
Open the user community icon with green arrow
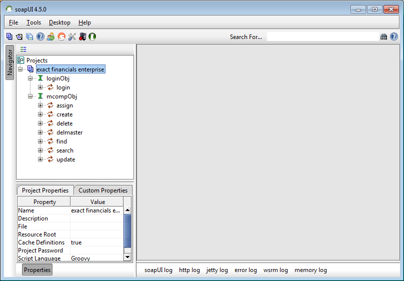50,36
